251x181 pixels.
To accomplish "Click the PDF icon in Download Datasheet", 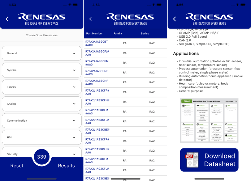I will pos(192,160).
